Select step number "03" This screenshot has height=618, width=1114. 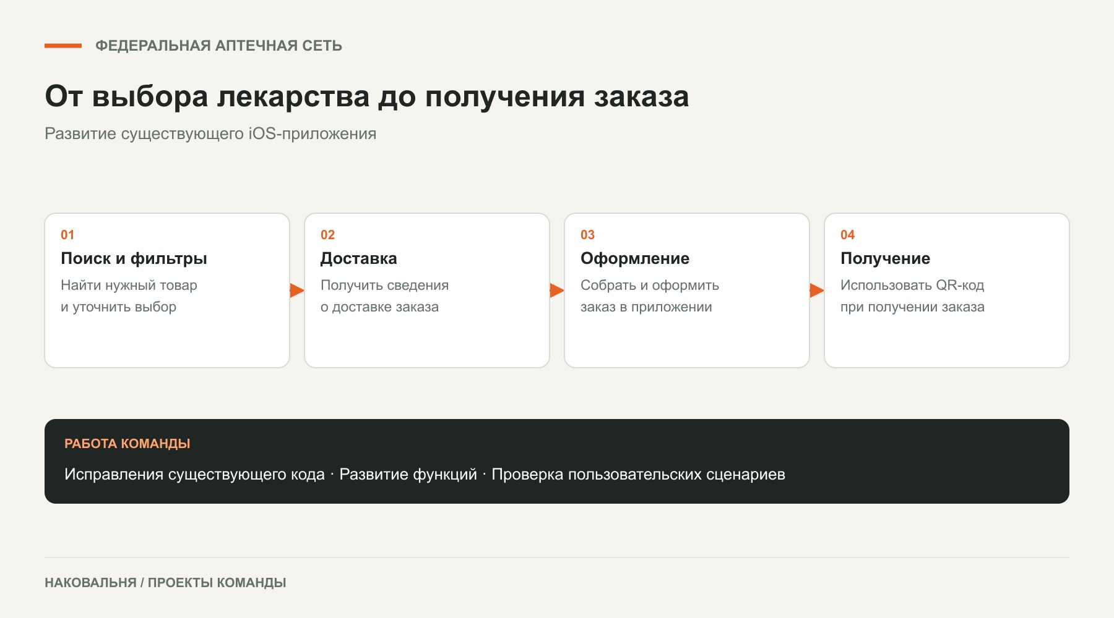pyautogui.click(x=587, y=235)
